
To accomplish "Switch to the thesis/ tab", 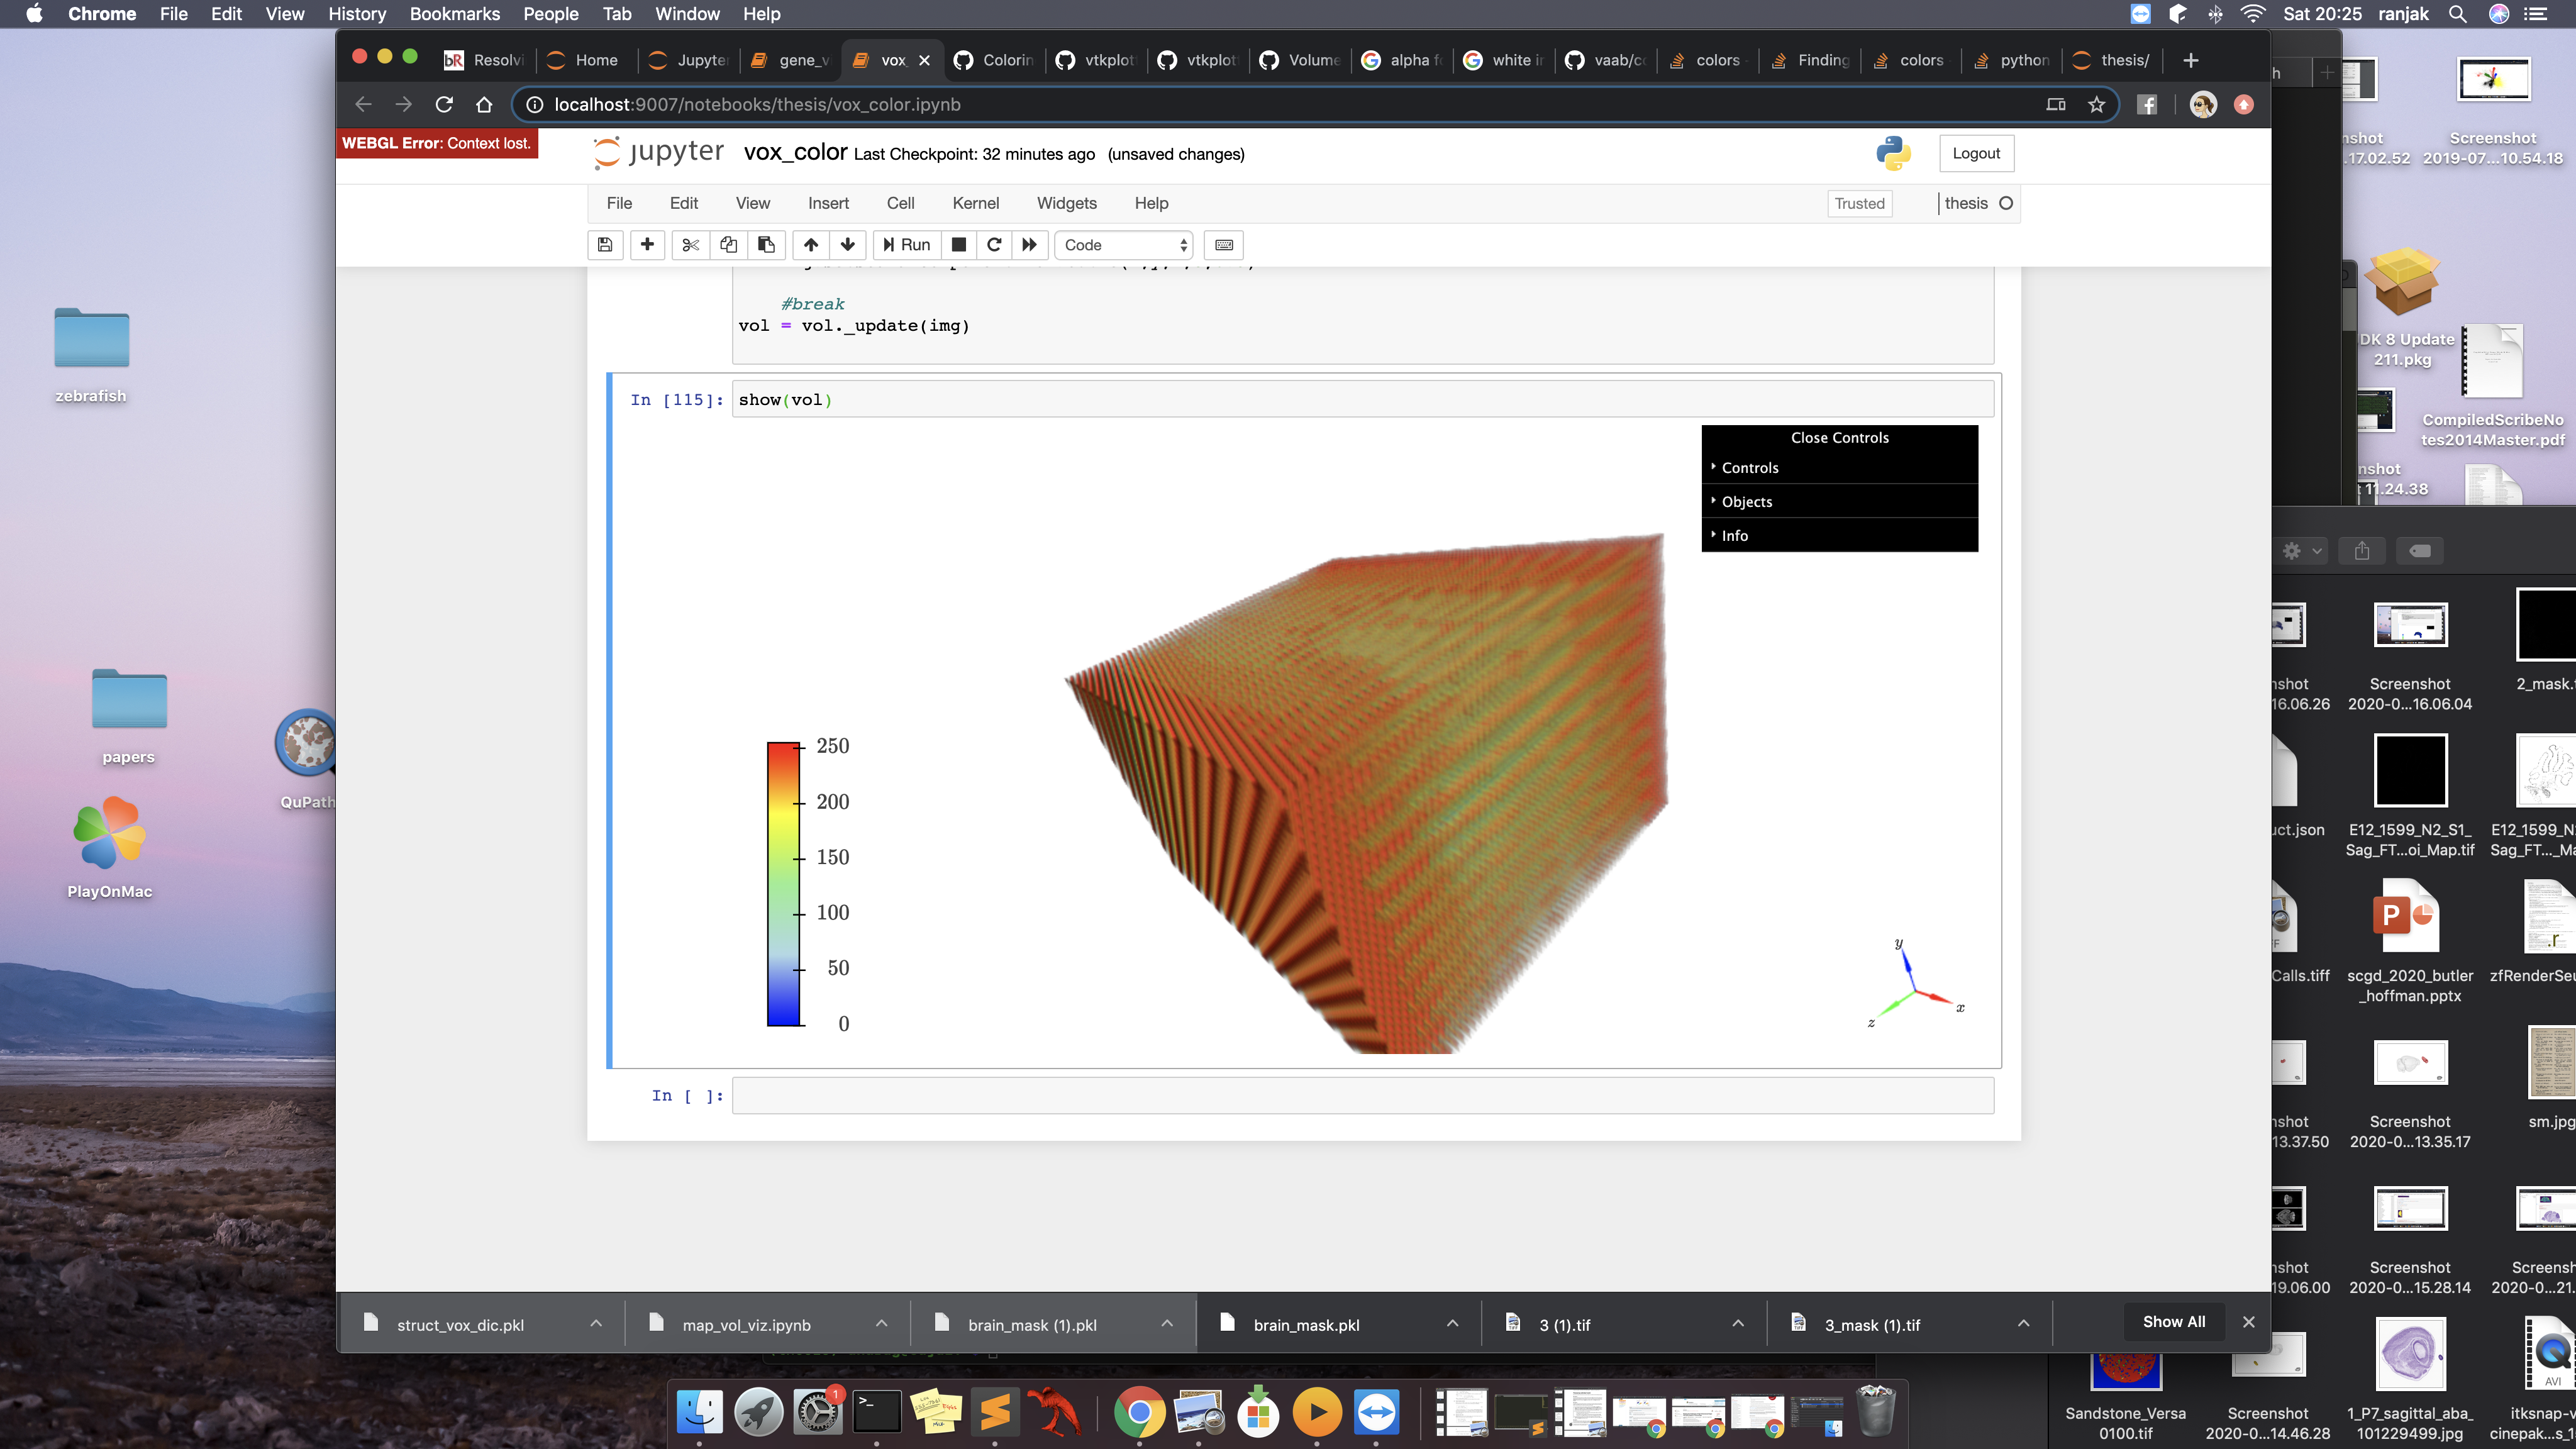I will pos(2112,60).
